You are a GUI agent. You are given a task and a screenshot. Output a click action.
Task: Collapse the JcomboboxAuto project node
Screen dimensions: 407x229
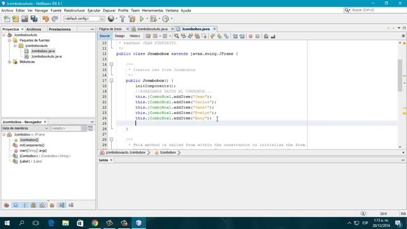[x=4, y=35]
